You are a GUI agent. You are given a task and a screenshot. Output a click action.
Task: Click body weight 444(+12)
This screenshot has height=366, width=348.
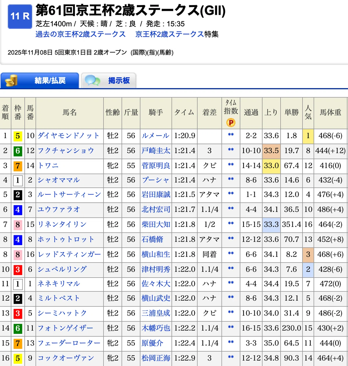[x=331, y=151]
